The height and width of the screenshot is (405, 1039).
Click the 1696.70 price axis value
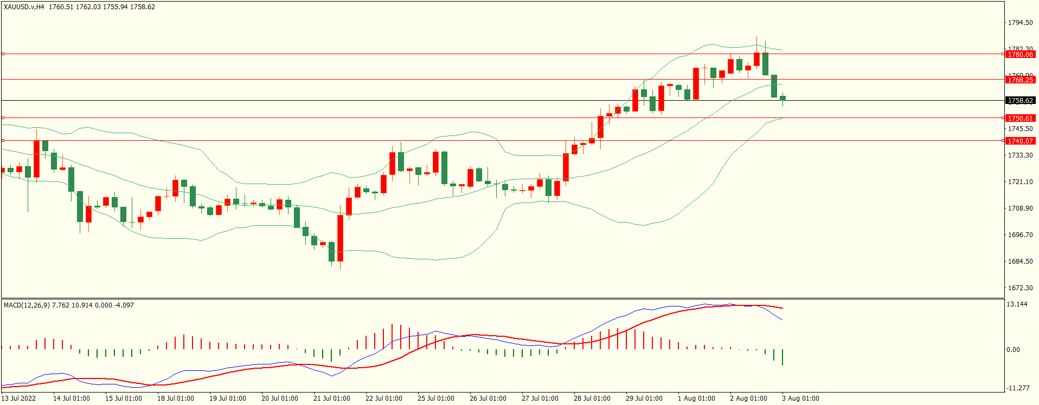tap(1020, 235)
